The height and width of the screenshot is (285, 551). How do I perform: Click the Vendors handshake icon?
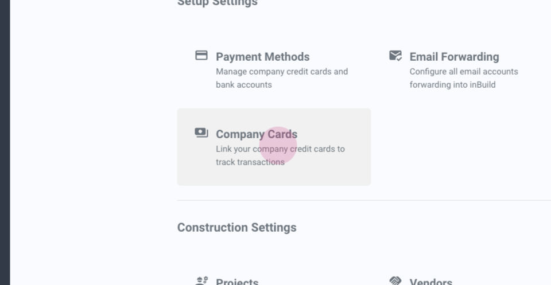tap(395, 281)
